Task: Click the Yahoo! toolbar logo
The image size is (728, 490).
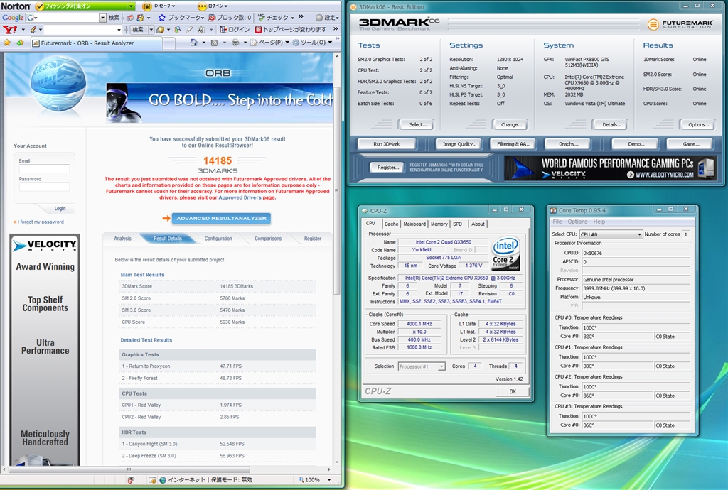Action: pyautogui.click(x=10, y=30)
